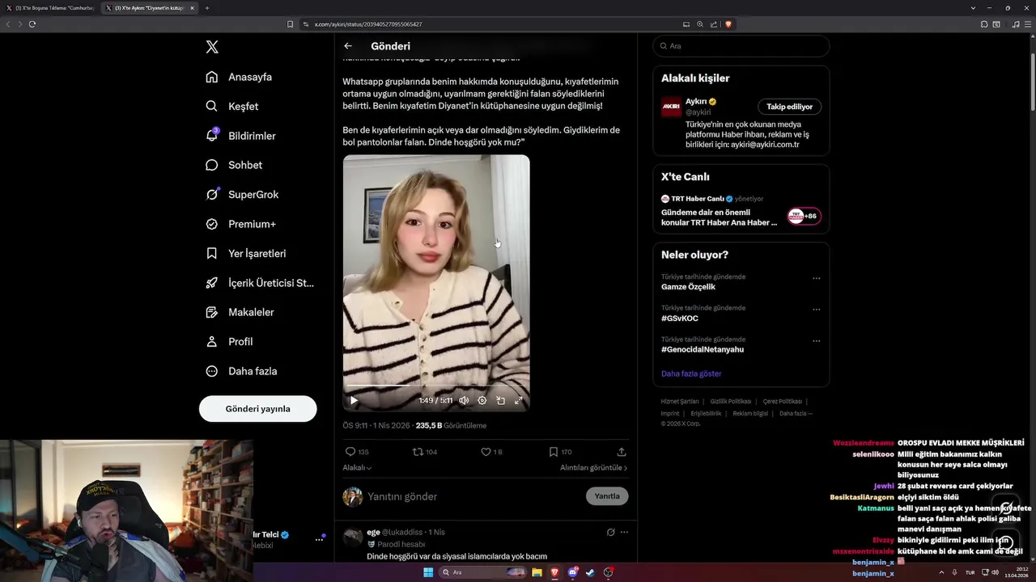Open İçerik Üreticisi Stüdyosu
1036x582 pixels.
coord(260,283)
